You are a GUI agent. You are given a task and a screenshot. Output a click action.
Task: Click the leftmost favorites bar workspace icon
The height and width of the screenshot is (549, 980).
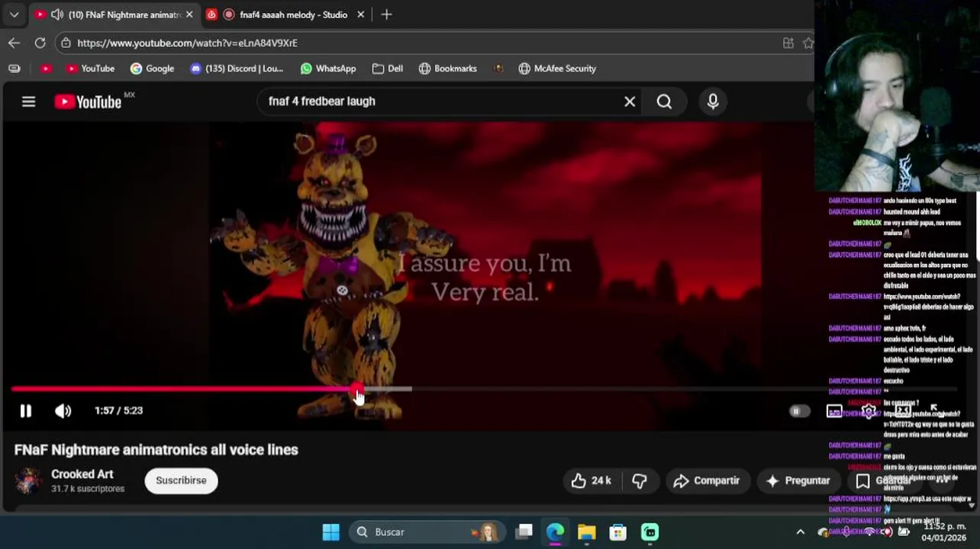(x=14, y=69)
